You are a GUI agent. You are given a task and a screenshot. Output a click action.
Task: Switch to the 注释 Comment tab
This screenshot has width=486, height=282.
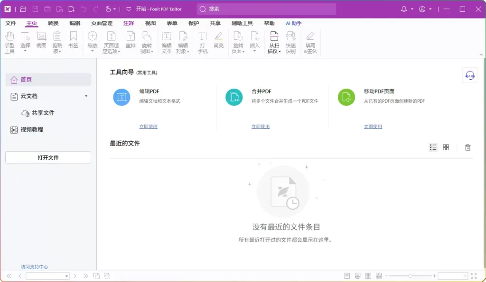[x=129, y=23]
